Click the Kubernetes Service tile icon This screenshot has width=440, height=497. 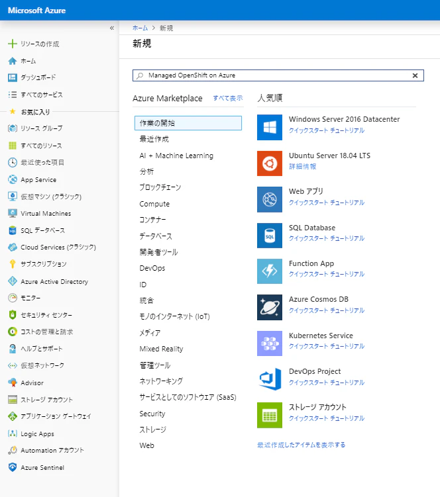[270, 343]
